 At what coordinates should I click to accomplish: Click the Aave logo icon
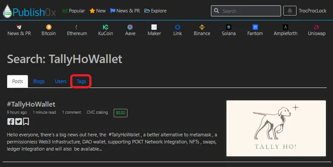[130, 27]
